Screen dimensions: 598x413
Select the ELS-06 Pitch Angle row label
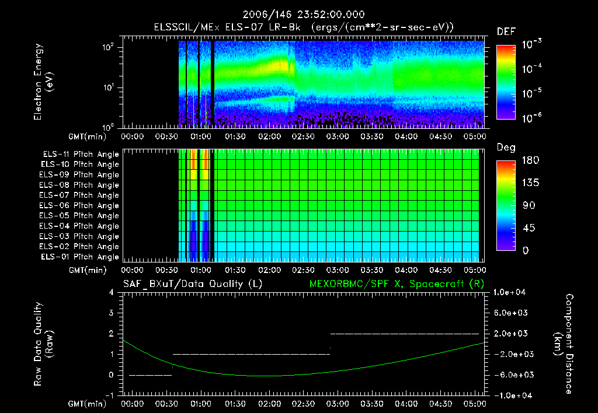click(x=79, y=205)
